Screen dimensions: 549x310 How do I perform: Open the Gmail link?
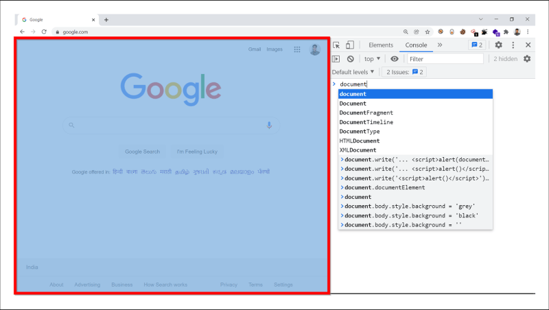point(255,49)
